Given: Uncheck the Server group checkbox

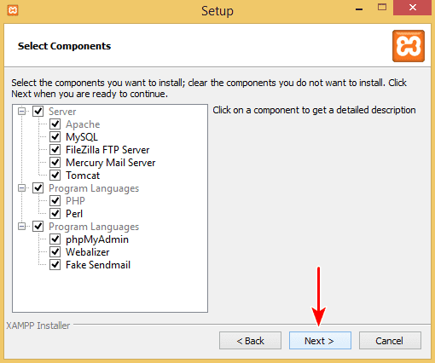Looking at the screenshot, I should pyautogui.click(x=38, y=112).
